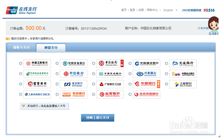Select the 中国工商银行 radio button
The height and width of the screenshot is (140, 221).
pos(21,63)
